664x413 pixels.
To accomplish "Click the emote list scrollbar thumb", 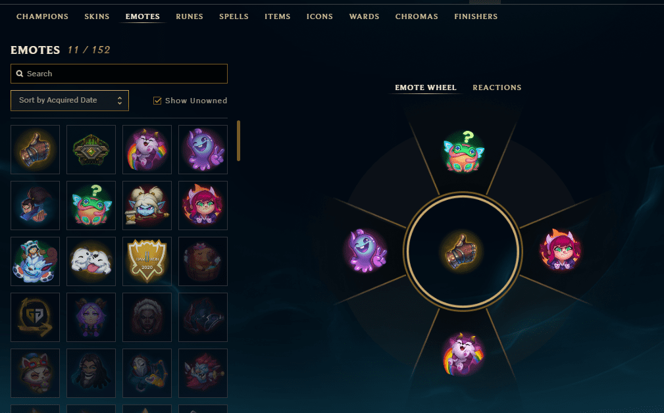I will pyautogui.click(x=238, y=141).
